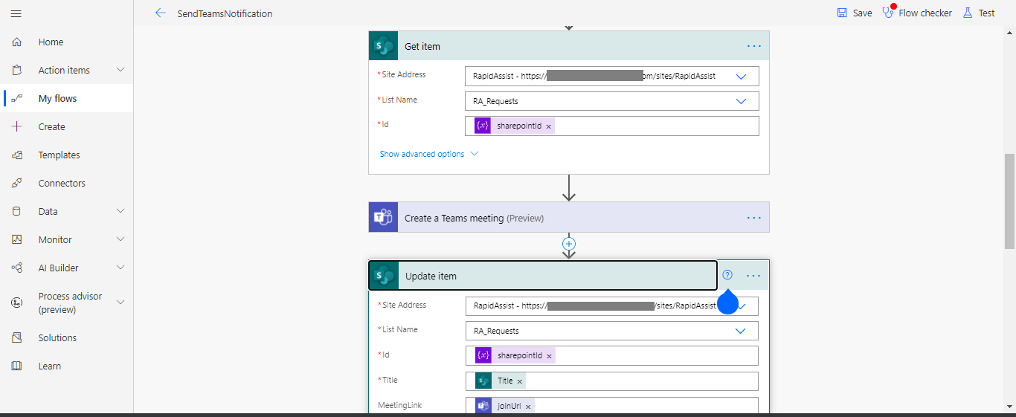Expand Process advisor submenu chevron
The width and height of the screenshot is (1016, 417).
120,303
